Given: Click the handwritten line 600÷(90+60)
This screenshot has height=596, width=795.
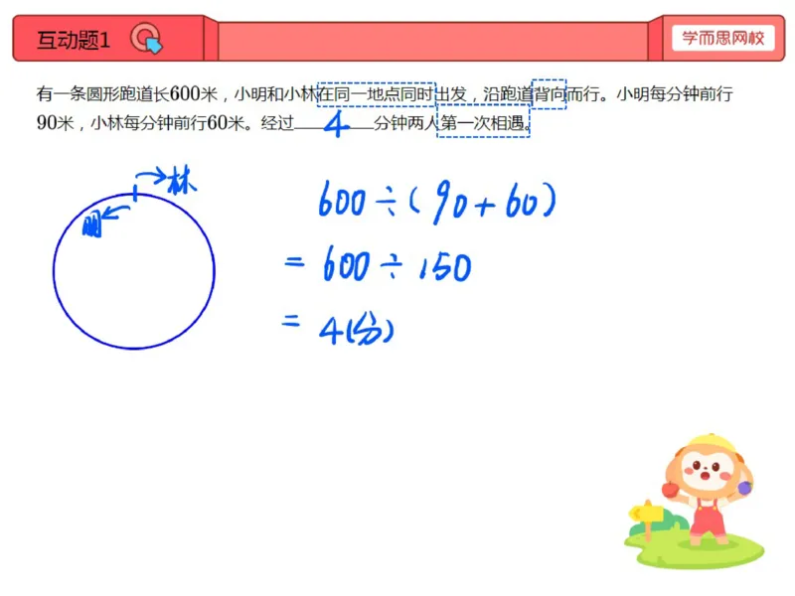Looking at the screenshot, I should point(437,202).
